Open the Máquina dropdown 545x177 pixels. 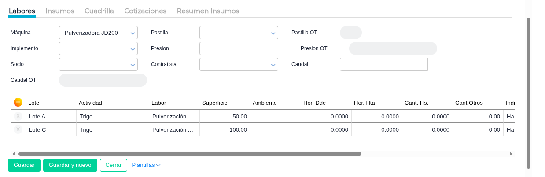(98, 33)
